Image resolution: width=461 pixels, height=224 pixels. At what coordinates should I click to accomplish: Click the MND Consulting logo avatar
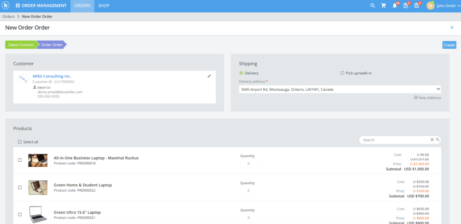[23, 79]
